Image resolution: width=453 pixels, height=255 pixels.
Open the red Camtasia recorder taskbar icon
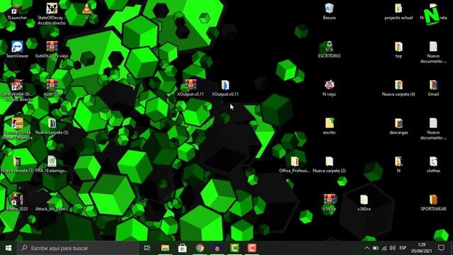click(x=252, y=248)
